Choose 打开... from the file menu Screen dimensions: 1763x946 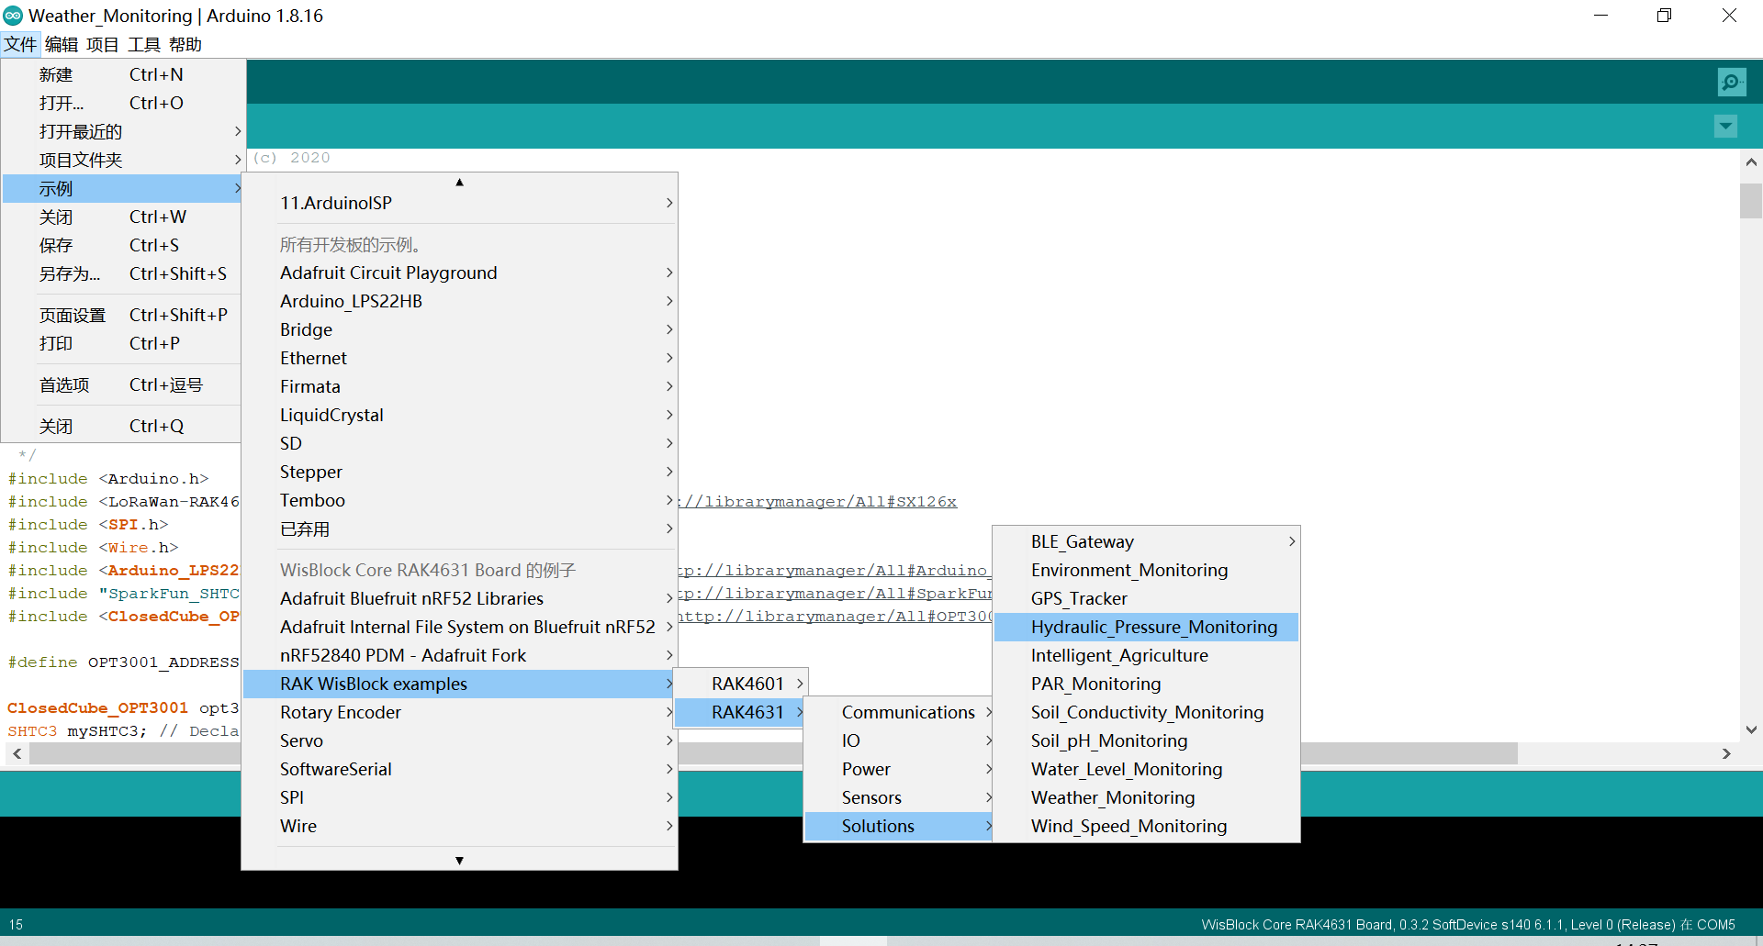(x=123, y=103)
